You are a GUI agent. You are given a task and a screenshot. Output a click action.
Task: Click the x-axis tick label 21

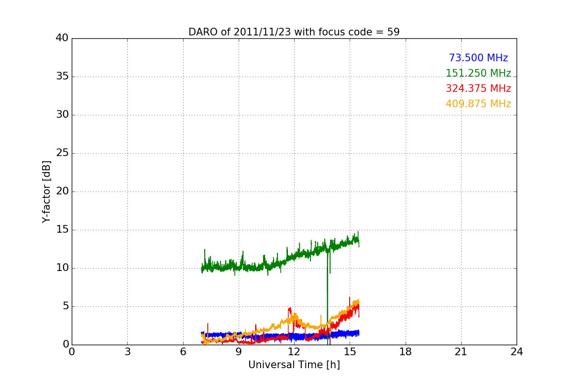pyautogui.click(x=461, y=352)
